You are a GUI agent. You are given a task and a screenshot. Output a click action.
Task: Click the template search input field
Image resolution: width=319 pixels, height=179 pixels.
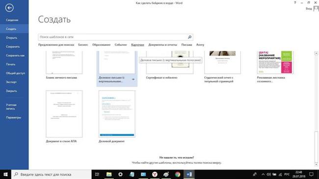(112, 37)
